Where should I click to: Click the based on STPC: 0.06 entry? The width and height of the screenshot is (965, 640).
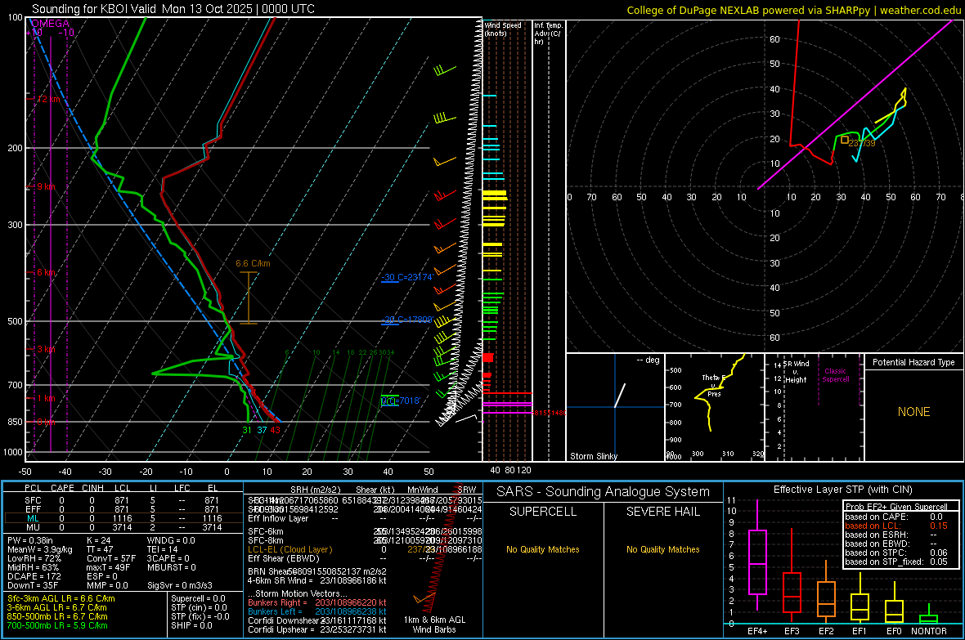point(896,553)
